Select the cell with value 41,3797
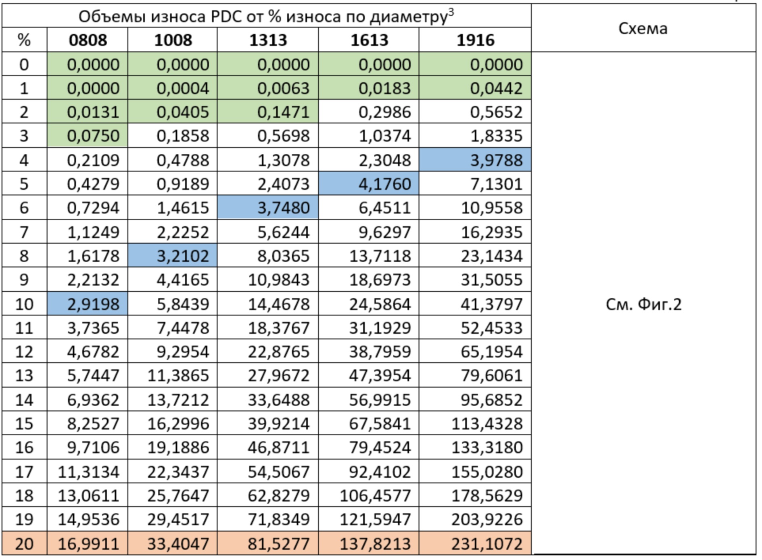762x560 pixels. coord(475,304)
